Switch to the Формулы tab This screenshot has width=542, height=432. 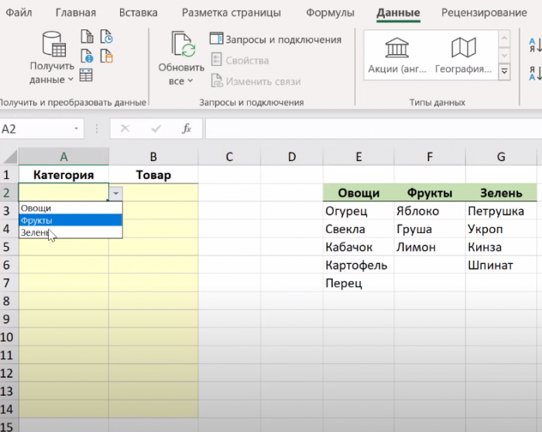point(330,13)
